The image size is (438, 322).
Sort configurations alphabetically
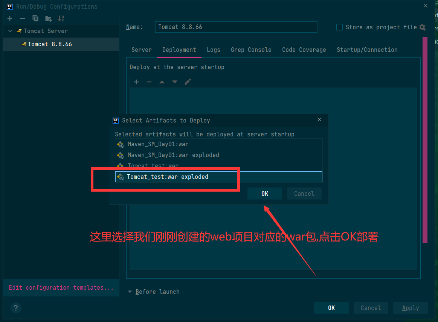[x=61, y=18]
